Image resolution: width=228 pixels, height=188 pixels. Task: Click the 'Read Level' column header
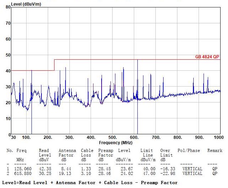(x=45, y=153)
